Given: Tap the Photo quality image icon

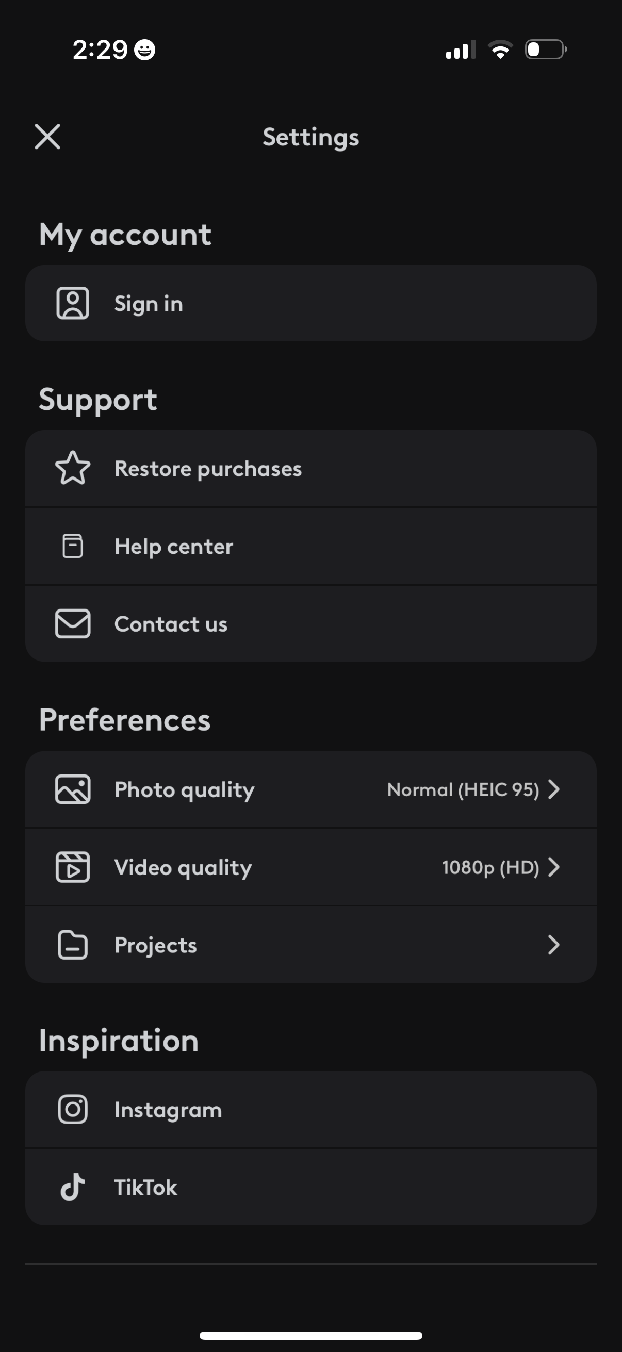Looking at the screenshot, I should (72, 789).
